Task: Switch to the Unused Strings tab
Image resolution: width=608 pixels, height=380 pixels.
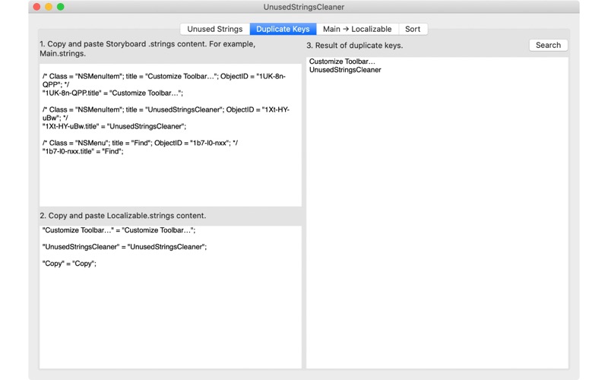Action: [x=215, y=29]
